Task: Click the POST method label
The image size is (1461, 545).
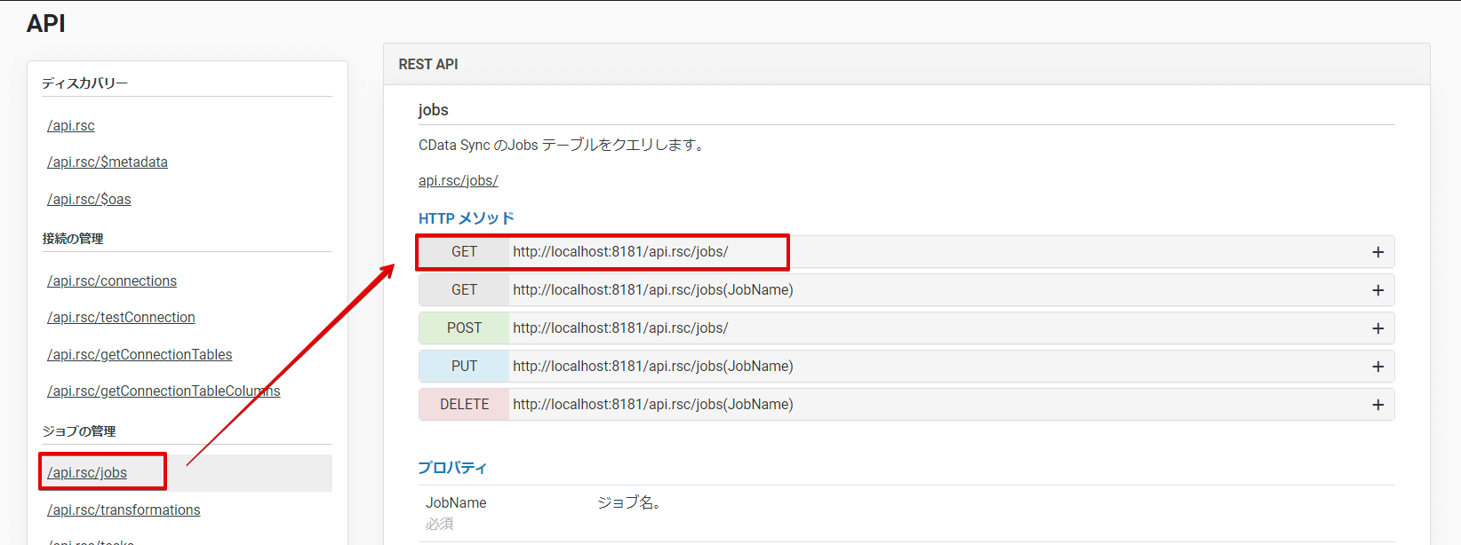Action: coord(464,328)
